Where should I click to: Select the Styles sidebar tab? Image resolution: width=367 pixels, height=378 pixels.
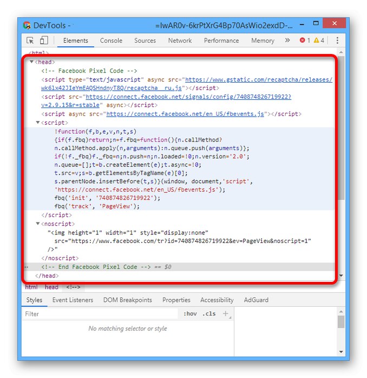(34, 300)
